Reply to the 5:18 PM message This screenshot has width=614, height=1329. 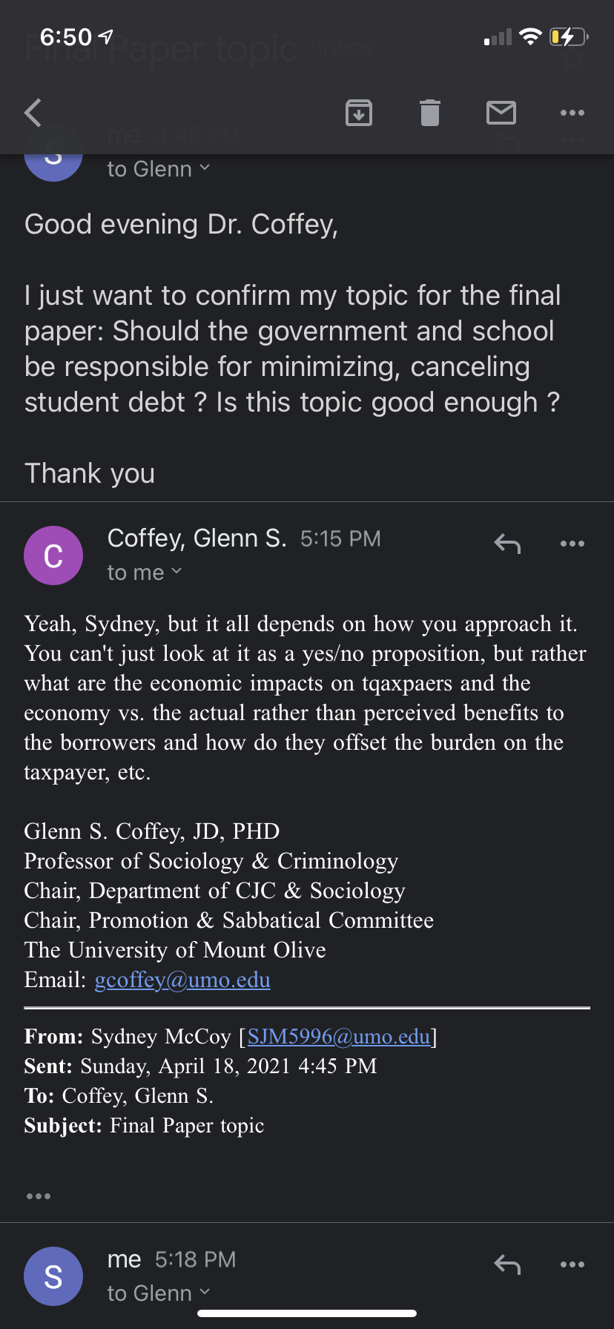tap(507, 1264)
